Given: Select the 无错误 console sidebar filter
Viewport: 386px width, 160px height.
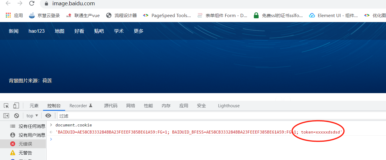Looking at the screenshot, I should [x=23, y=144].
